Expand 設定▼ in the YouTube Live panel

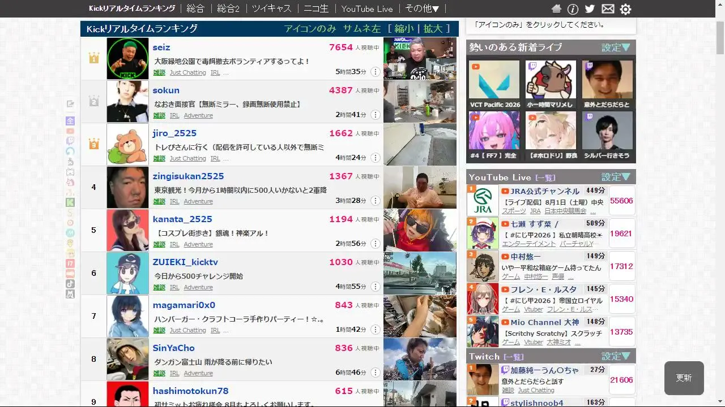tap(616, 177)
